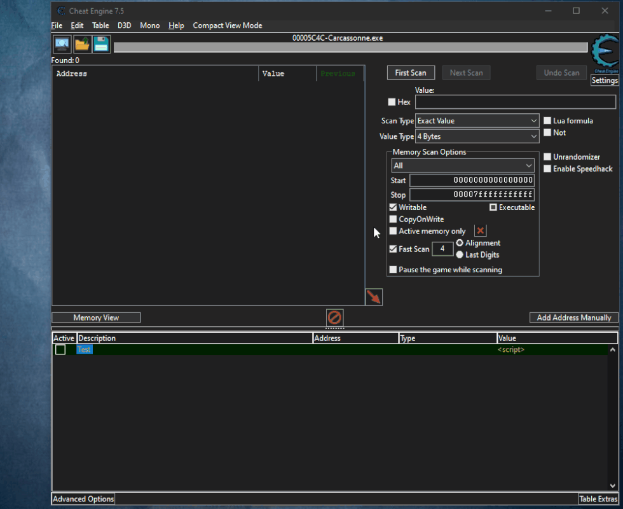Open the process selector computer icon
This screenshot has width=623, height=509.
pyautogui.click(x=62, y=44)
